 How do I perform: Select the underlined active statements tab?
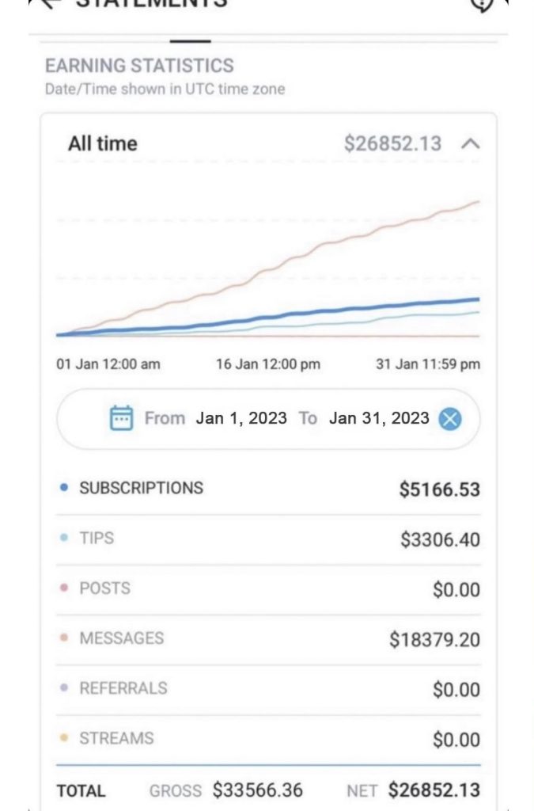191,40
